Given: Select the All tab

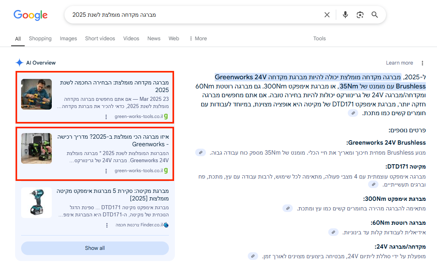Looking at the screenshot, I should (18, 39).
